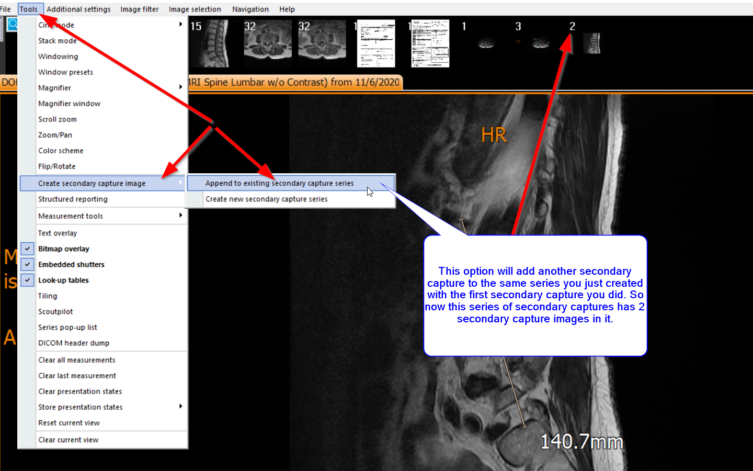Screen dimensions: 753x471
Task: Open the secondary capture series thumbnail numbered 2
Action: 591,43
